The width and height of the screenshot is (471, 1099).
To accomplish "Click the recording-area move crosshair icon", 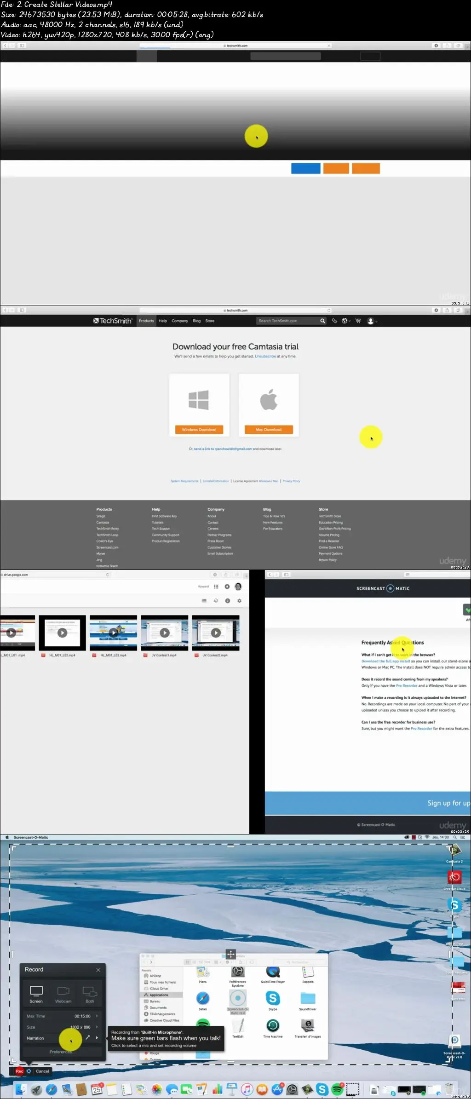I will click(230, 954).
